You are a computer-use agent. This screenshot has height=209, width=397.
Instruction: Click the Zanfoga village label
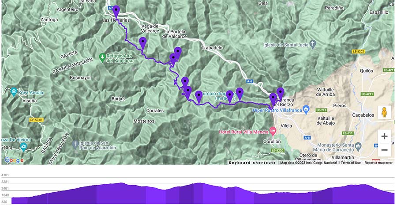coord(49,19)
